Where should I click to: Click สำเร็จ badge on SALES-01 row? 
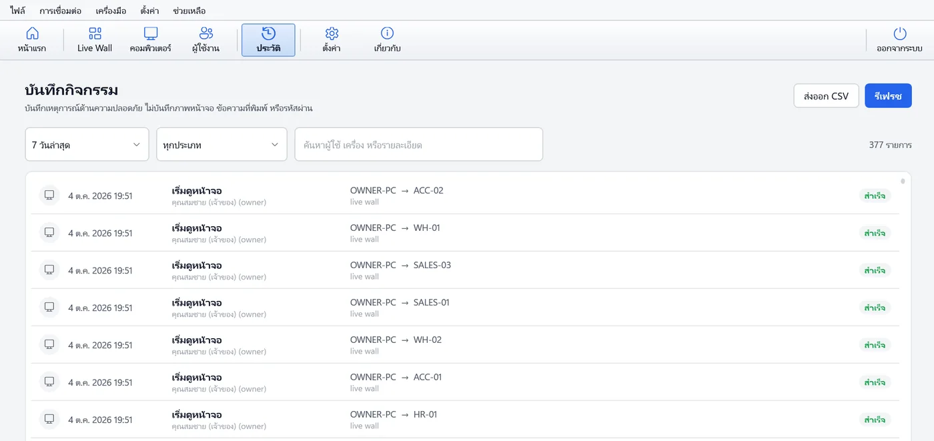tap(875, 308)
